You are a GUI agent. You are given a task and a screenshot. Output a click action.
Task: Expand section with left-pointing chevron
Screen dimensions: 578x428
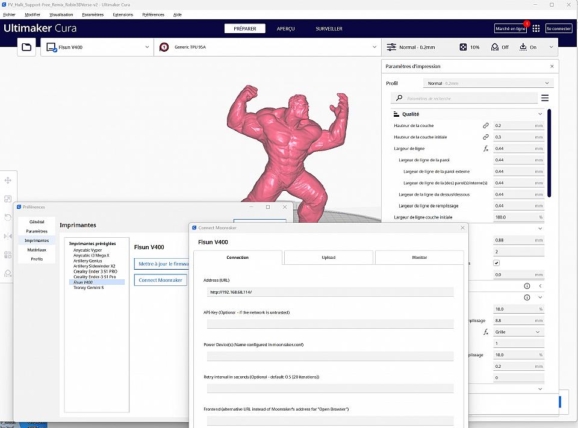pyautogui.click(x=540, y=286)
